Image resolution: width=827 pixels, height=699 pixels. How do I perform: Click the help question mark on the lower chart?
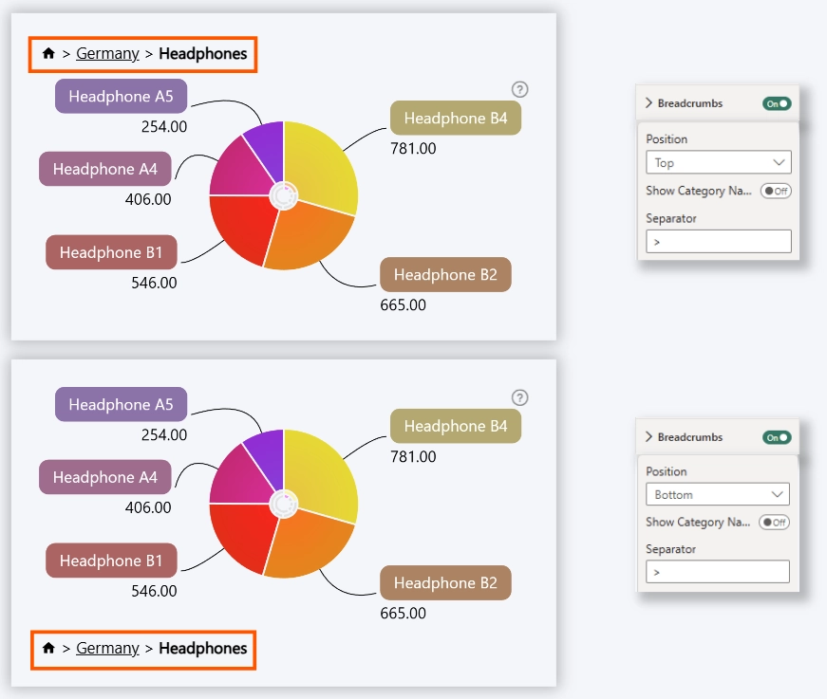(x=519, y=397)
